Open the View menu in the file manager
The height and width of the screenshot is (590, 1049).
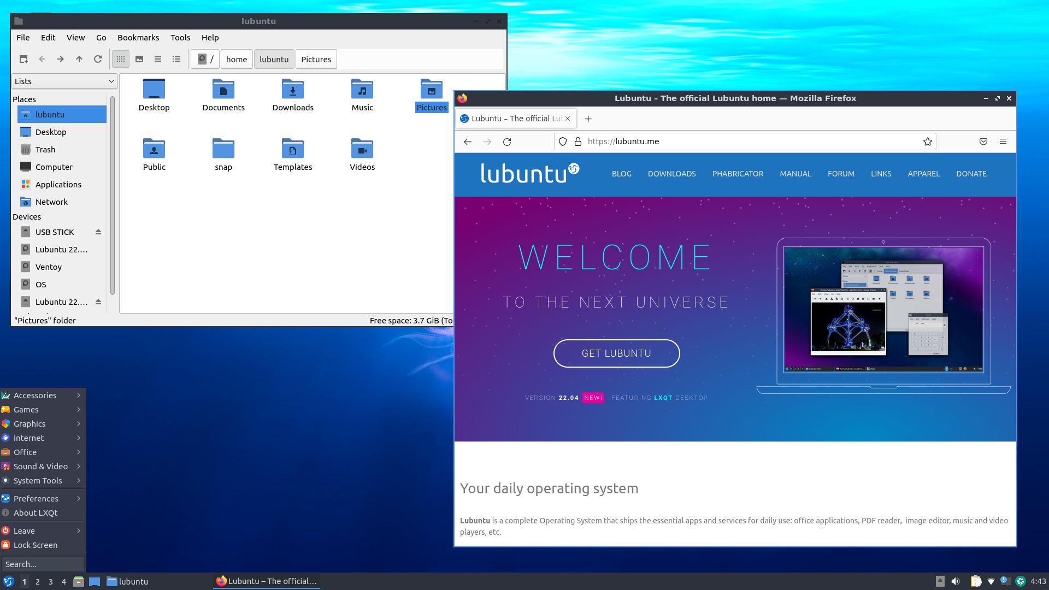[x=76, y=38]
